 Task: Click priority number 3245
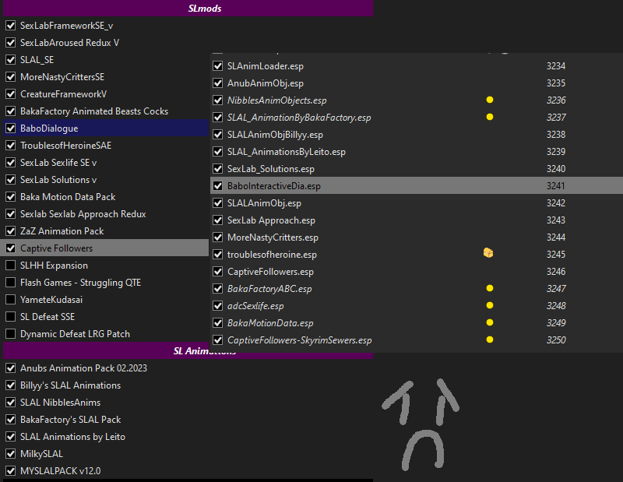556,255
